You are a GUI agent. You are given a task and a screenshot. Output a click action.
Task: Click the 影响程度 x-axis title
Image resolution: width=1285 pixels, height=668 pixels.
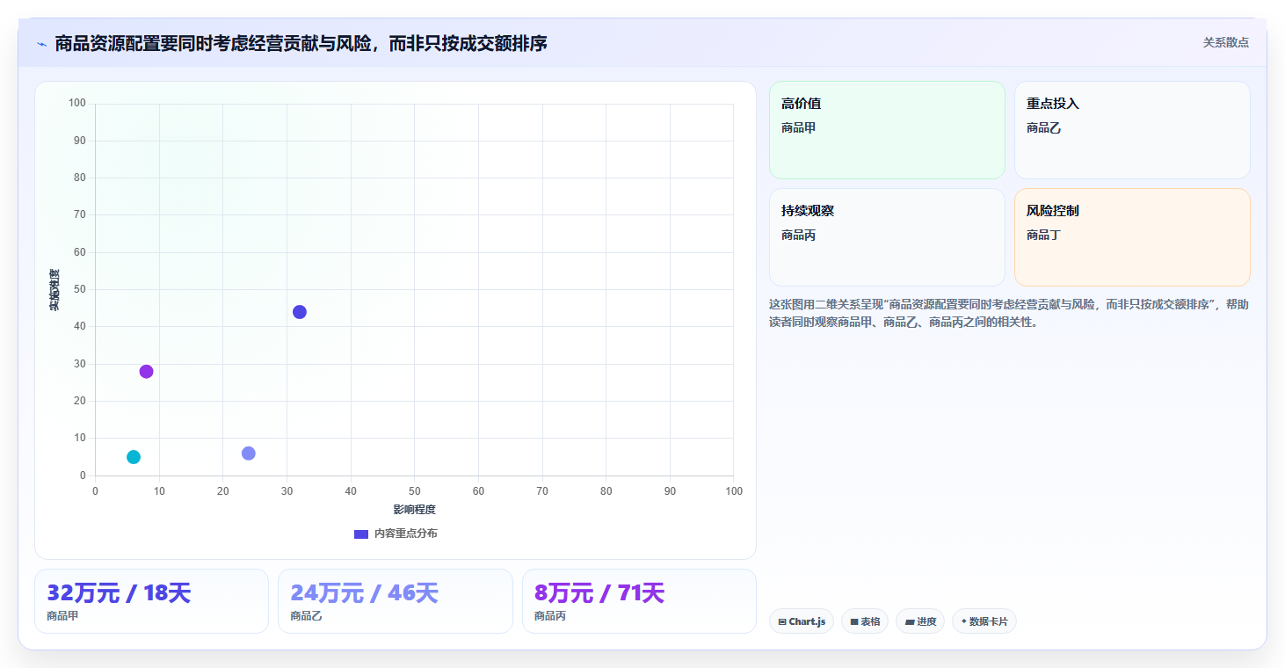point(414,510)
